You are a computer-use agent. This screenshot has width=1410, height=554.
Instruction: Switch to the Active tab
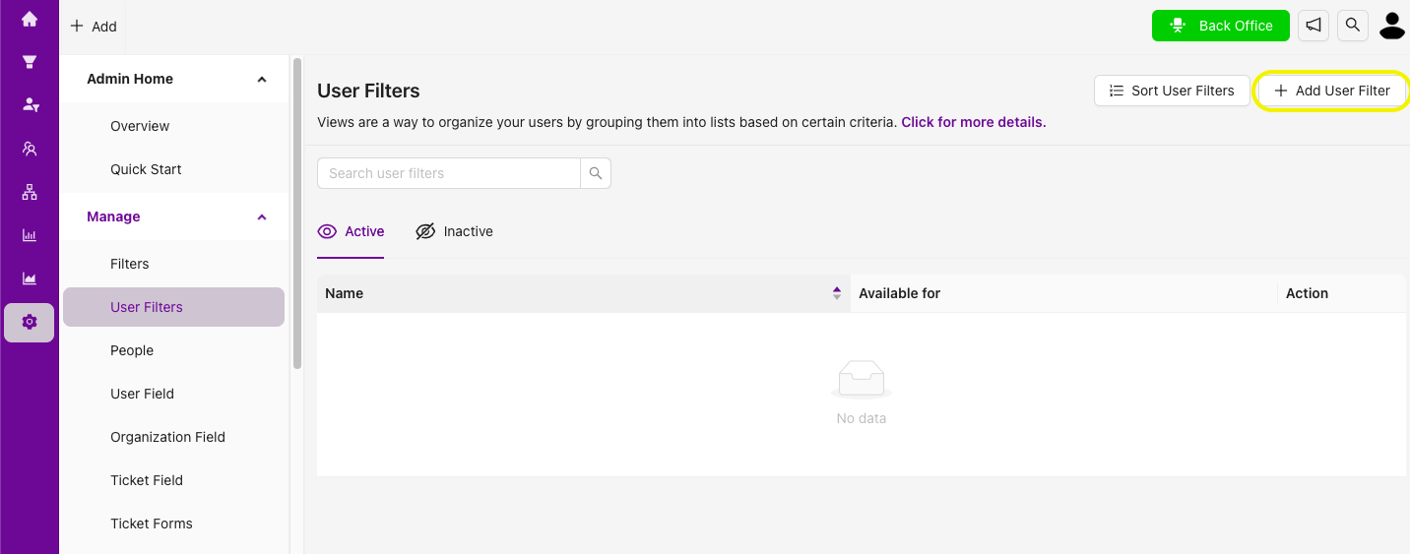pyautogui.click(x=351, y=231)
